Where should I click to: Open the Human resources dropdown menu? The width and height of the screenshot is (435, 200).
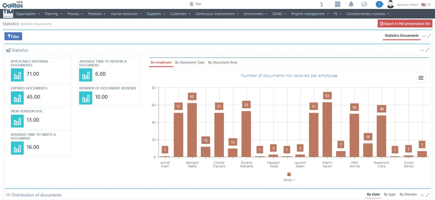[x=127, y=14]
